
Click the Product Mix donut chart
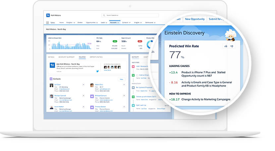click(150, 44)
